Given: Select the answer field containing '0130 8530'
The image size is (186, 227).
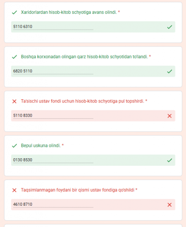Looking at the screenshot, I should pos(93,160).
